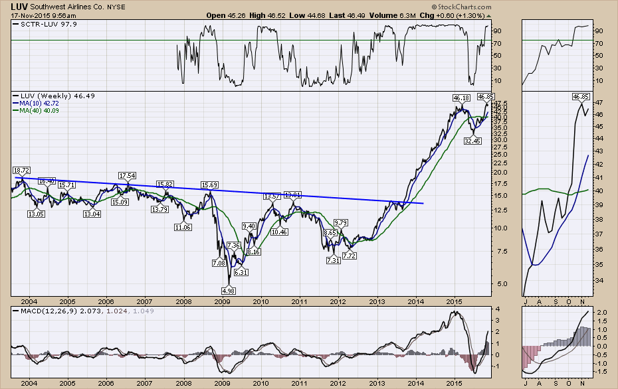Click the 13.57 peak price label

pos(272,196)
